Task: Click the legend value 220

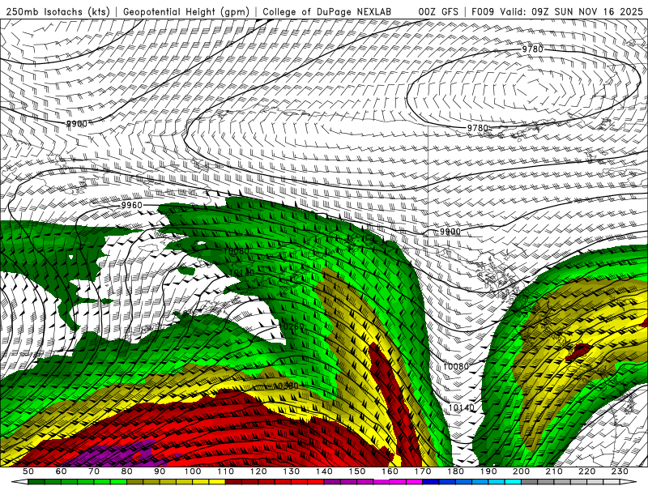Action: (x=586, y=471)
